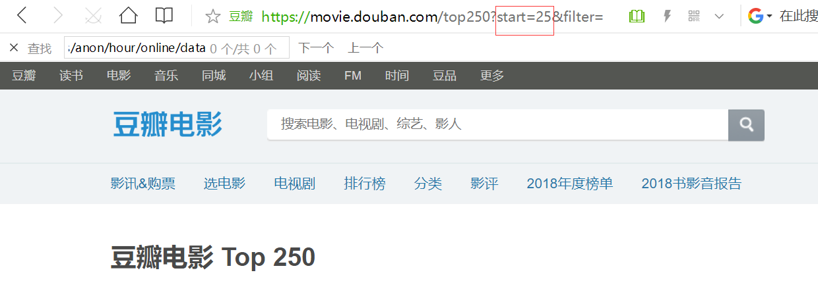Click the browser search box next to Google
Viewport: 818px width, 283px height.
798,16
